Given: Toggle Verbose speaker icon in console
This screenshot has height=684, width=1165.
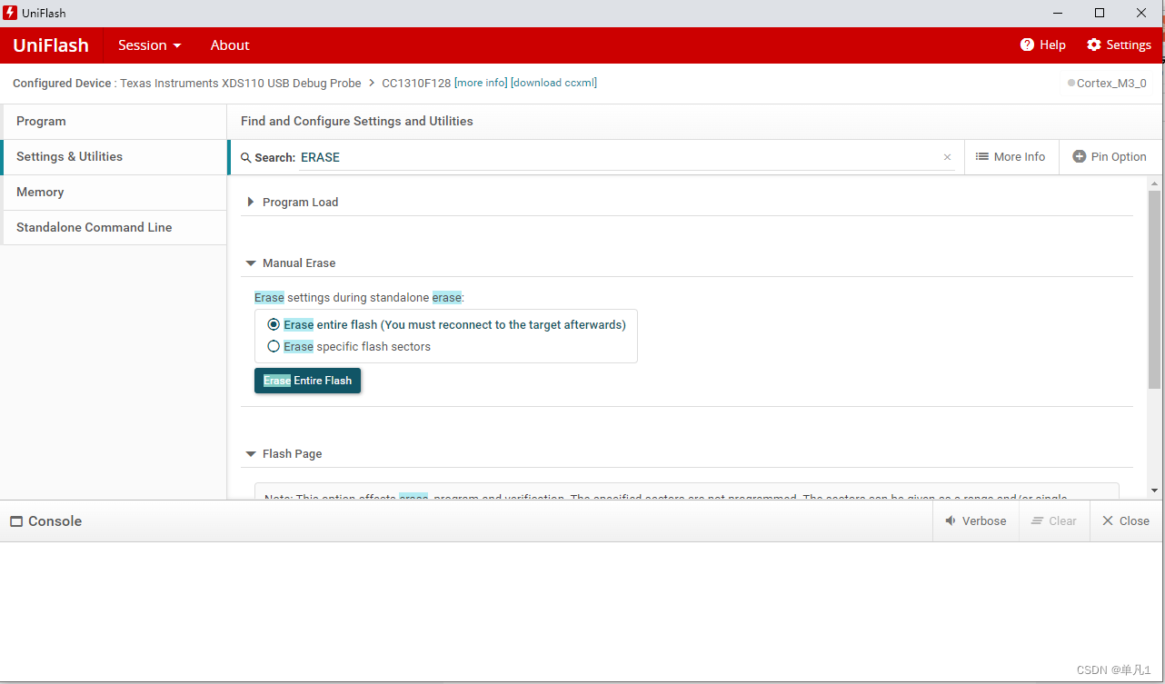Looking at the screenshot, I should point(951,520).
